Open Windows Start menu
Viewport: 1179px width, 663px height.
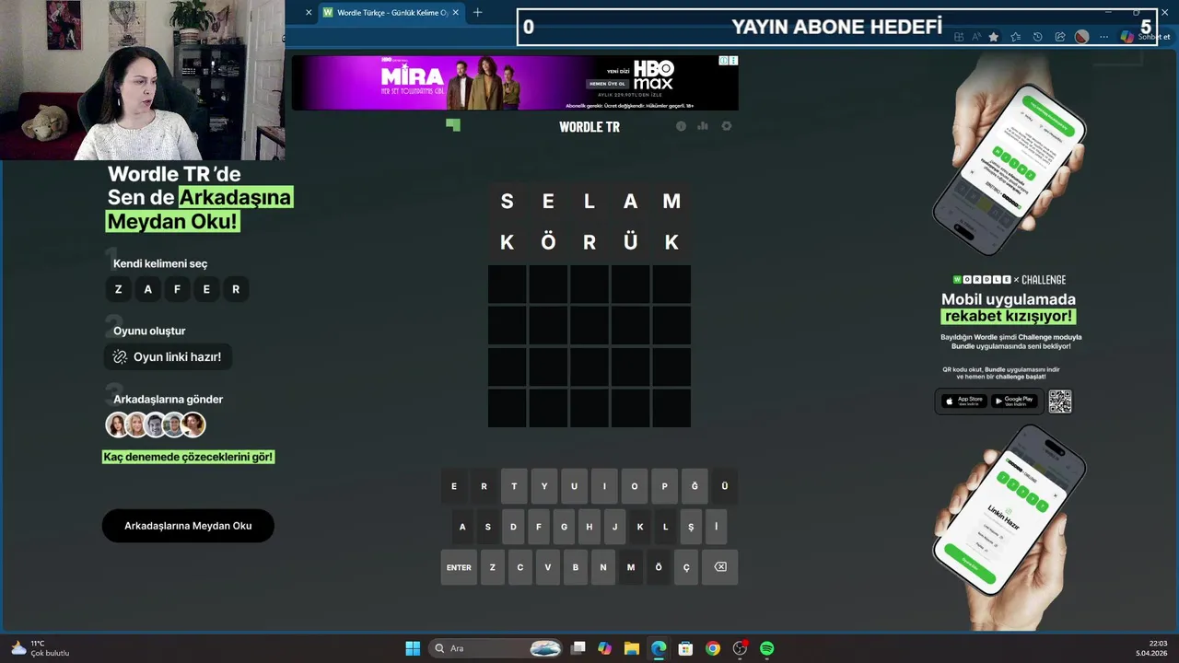click(x=413, y=648)
